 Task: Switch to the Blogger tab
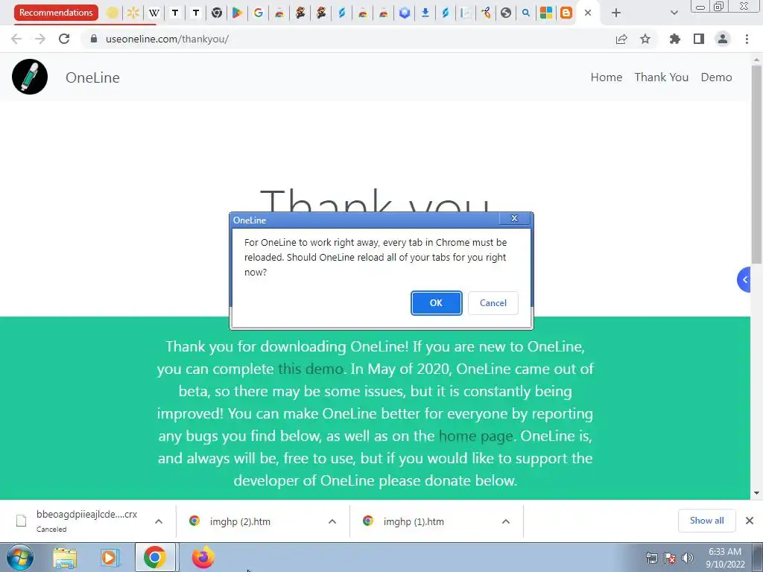coord(566,13)
